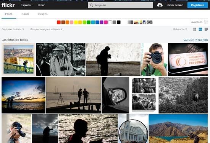Open the Crear menu

pyautogui.click(x=41, y=5)
